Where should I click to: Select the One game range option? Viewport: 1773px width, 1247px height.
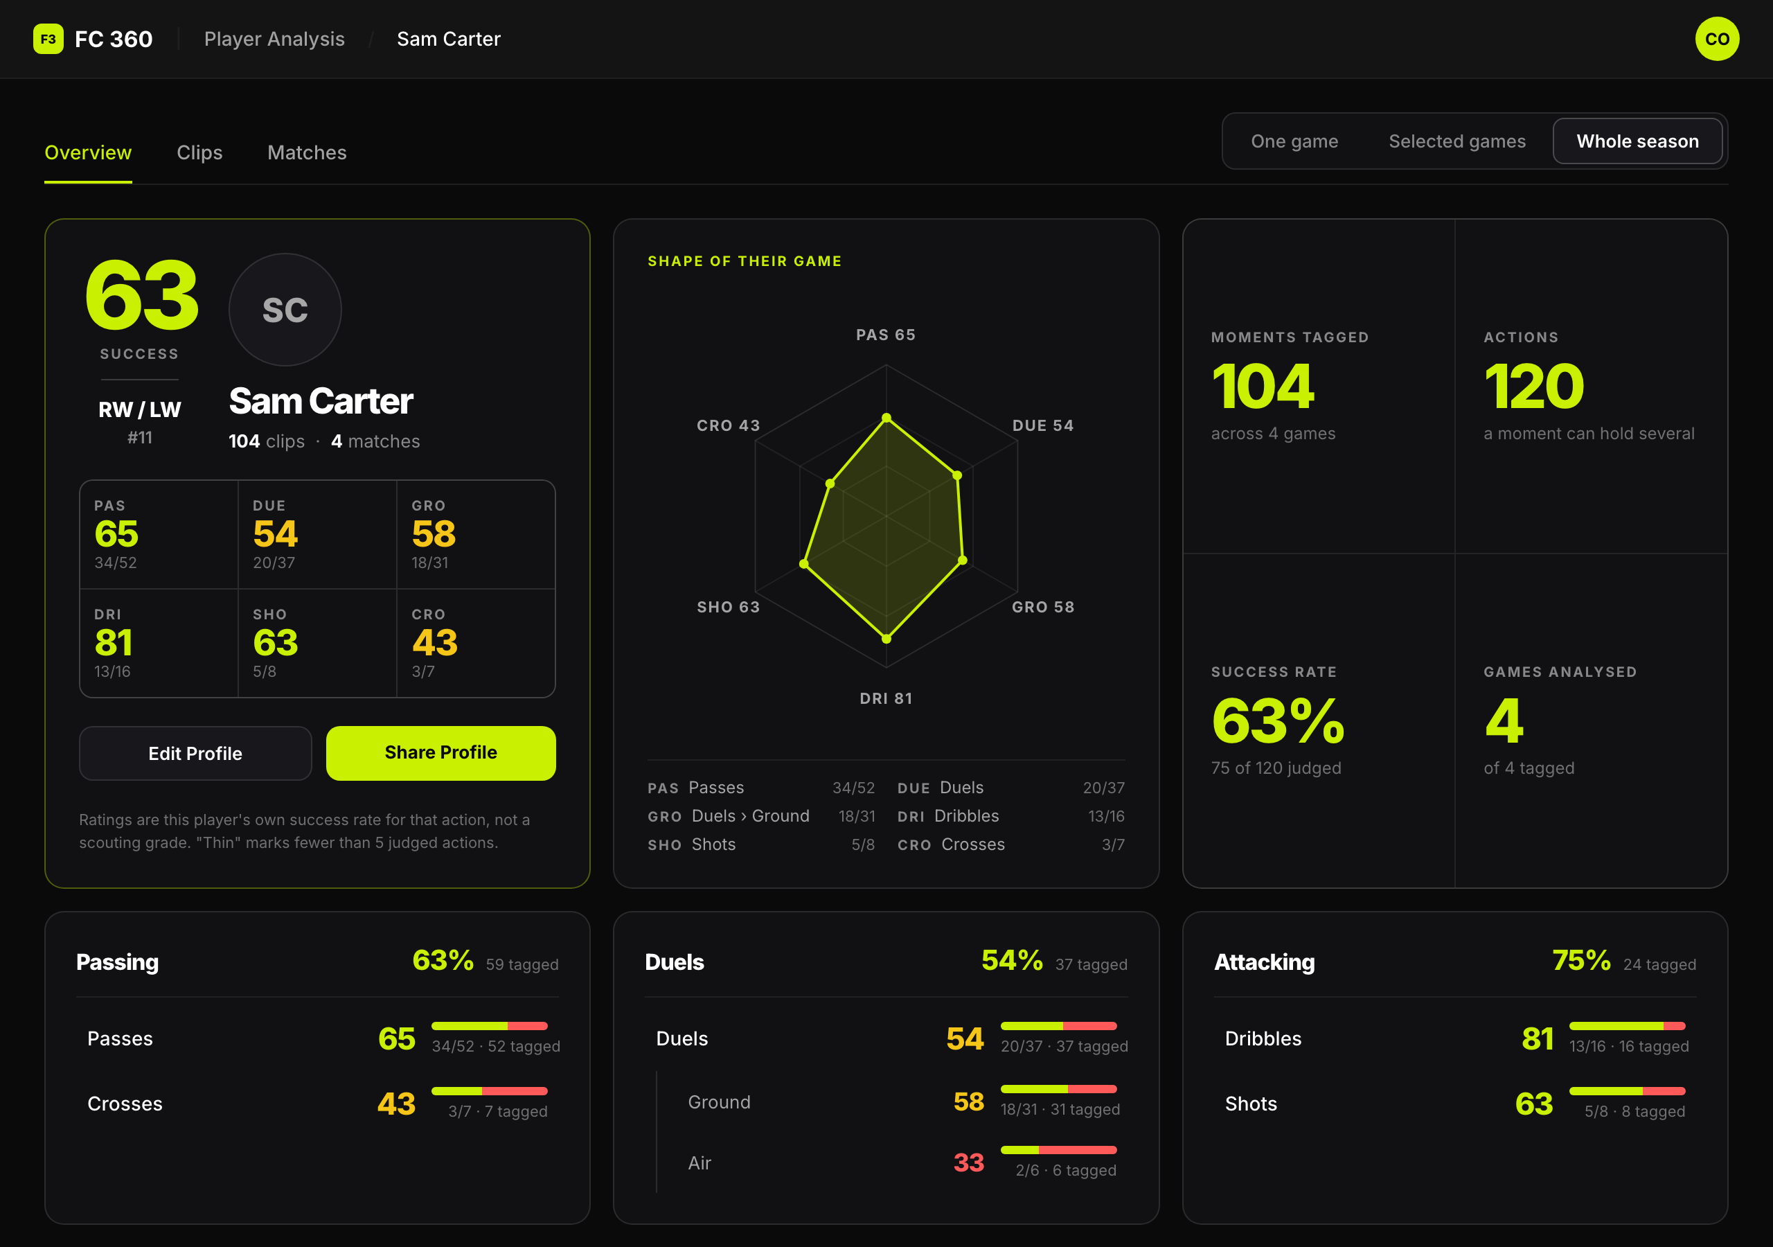pyautogui.click(x=1294, y=141)
